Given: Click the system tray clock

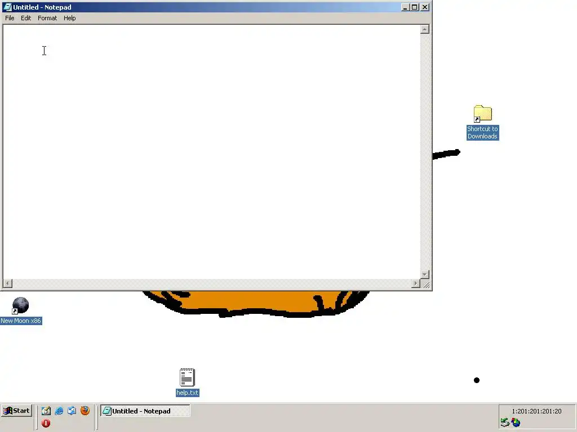Looking at the screenshot, I should pos(536,411).
